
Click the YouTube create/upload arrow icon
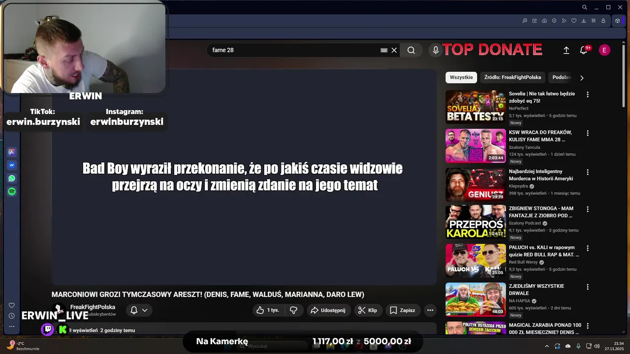coord(567,50)
